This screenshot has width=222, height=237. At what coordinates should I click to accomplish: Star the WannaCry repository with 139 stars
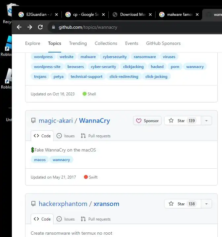point(183,120)
